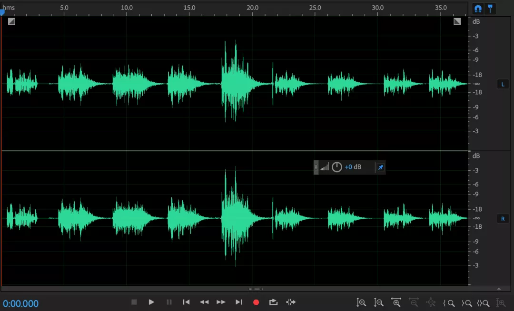Click the 0:00.000 timecode display
The height and width of the screenshot is (311, 514).
20,303
